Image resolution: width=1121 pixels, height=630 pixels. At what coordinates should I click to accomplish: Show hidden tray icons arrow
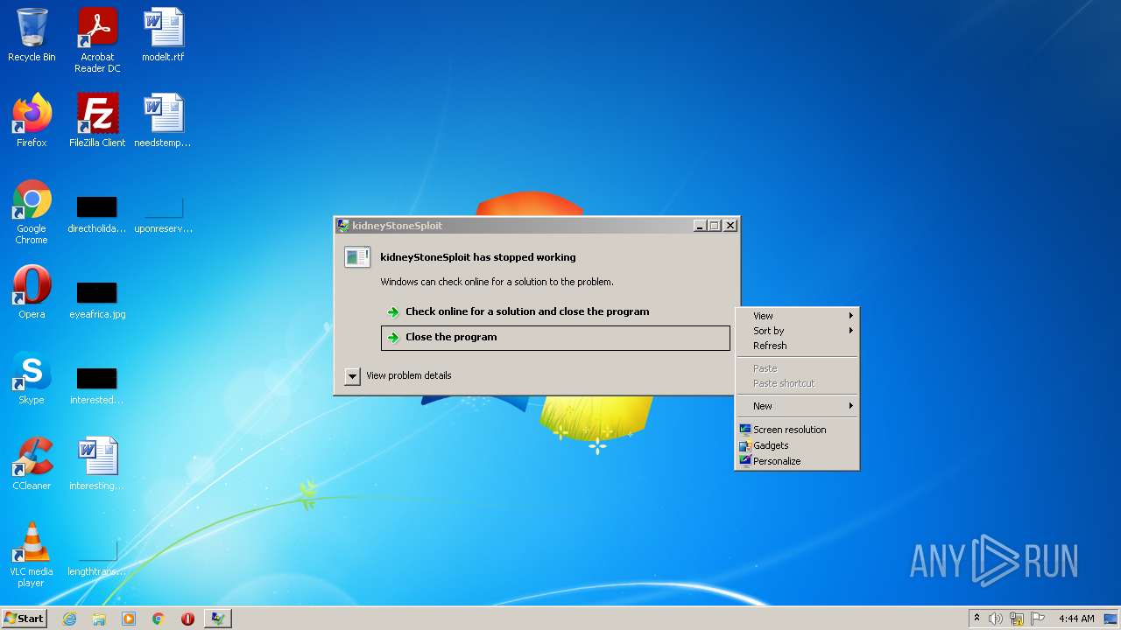click(x=976, y=619)
